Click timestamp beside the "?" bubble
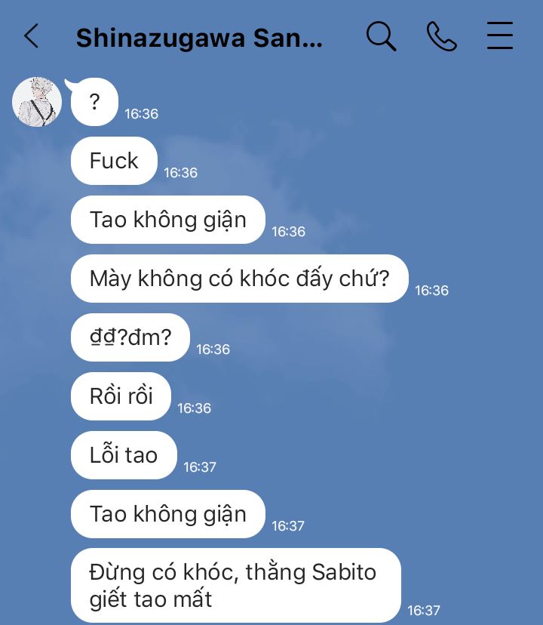The image size is (543, 625). pos(142,114)
